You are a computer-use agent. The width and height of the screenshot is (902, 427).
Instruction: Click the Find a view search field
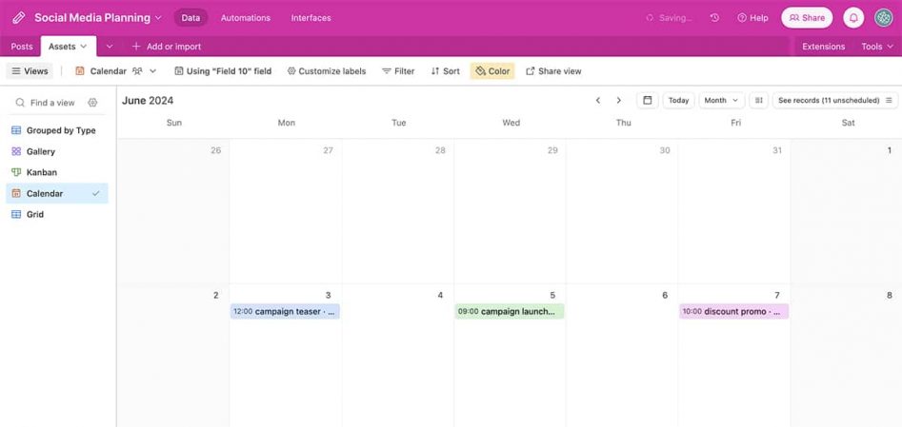coord(51,103)
